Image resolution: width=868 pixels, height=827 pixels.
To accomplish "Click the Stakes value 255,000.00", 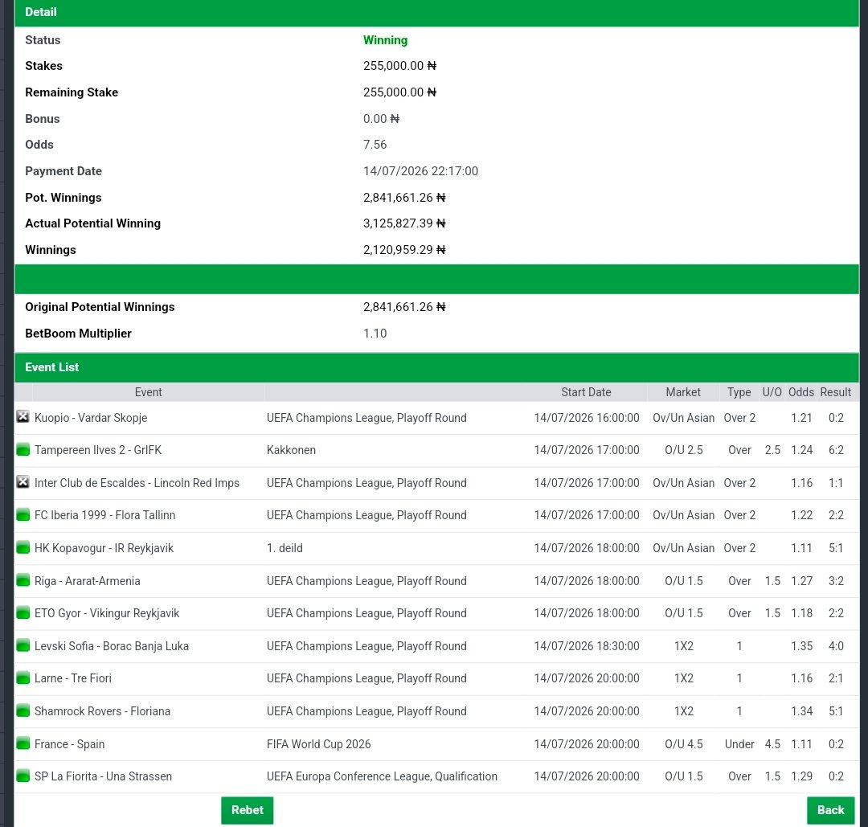I will coord(399,65).
